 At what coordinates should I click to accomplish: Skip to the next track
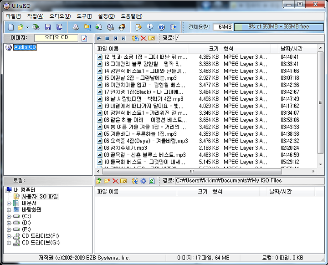tap(123, 38)
